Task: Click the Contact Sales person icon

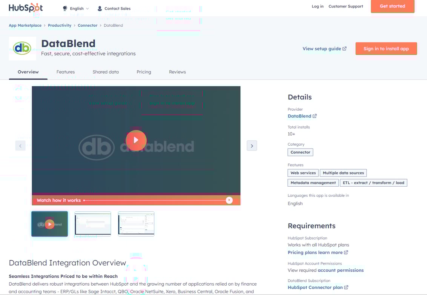Action: (100, 8)
